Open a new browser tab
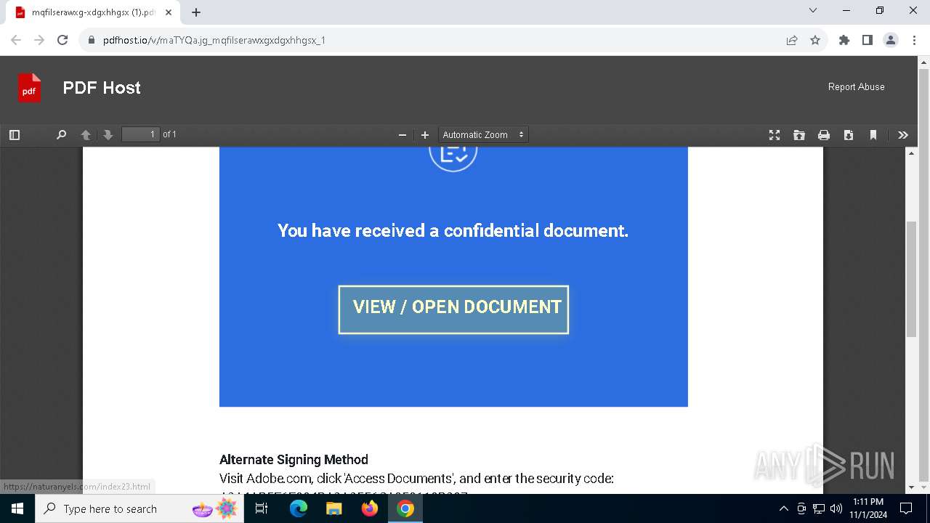The width and height of the screenshot is (930, 523). pyautogui.click(x=196, y=12)
